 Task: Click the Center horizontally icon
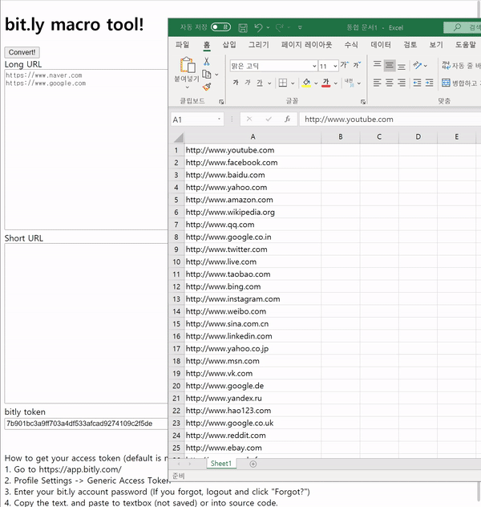390,83
